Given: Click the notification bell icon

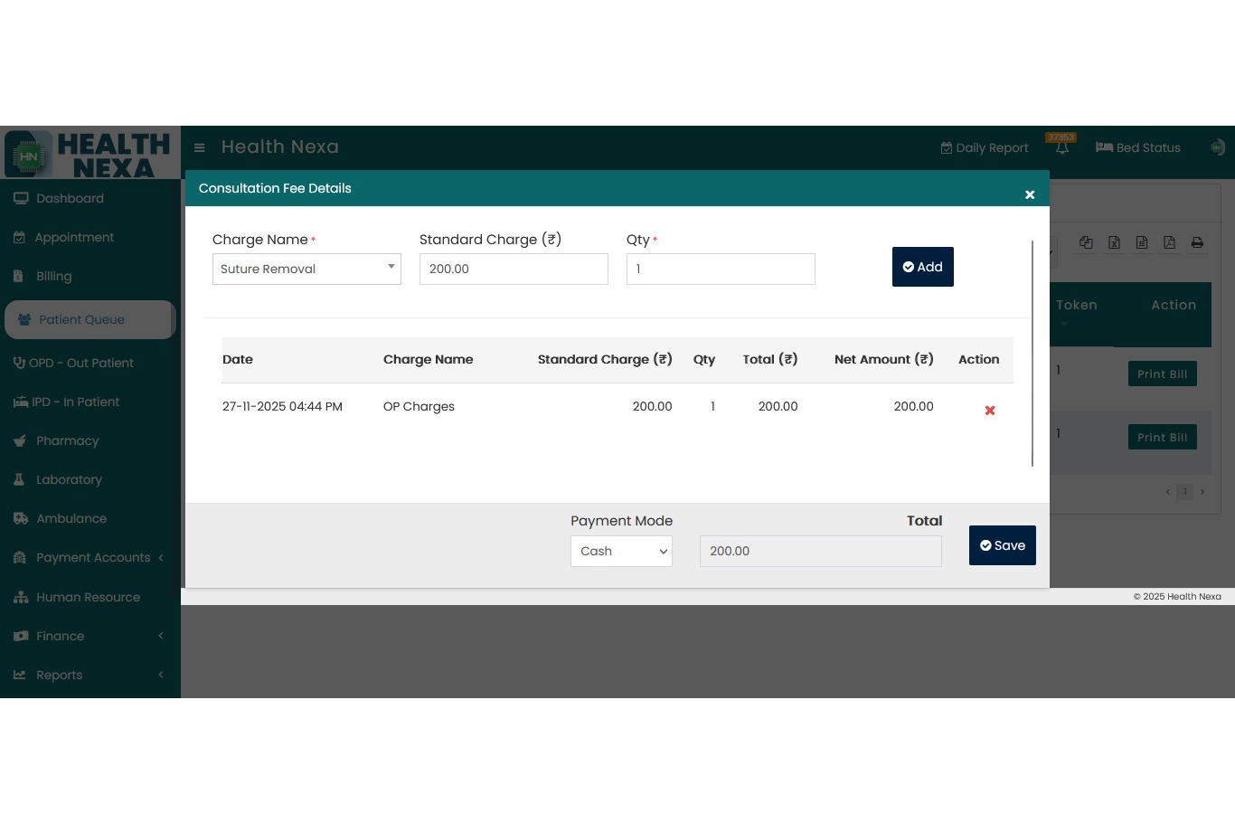Looking at the screenshot, I should pos(1062,148).
